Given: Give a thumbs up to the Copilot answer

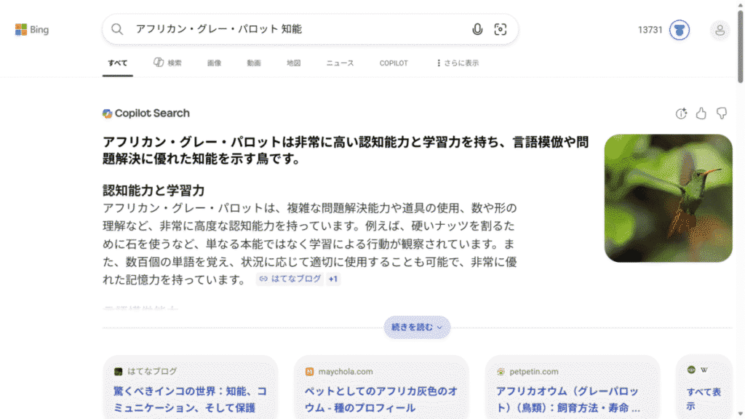Looking at the screenshot, I should pos(701,114).
